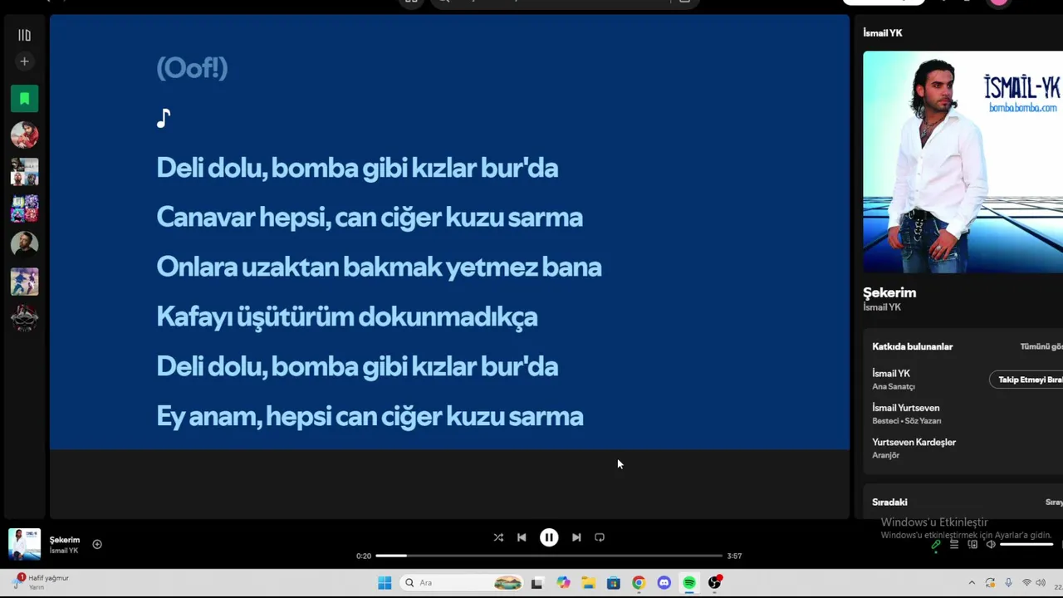Image resolution: width=1063 pixels, height=598 pixels.
Task: Open the play queue icon
Action: pos(954,545)
